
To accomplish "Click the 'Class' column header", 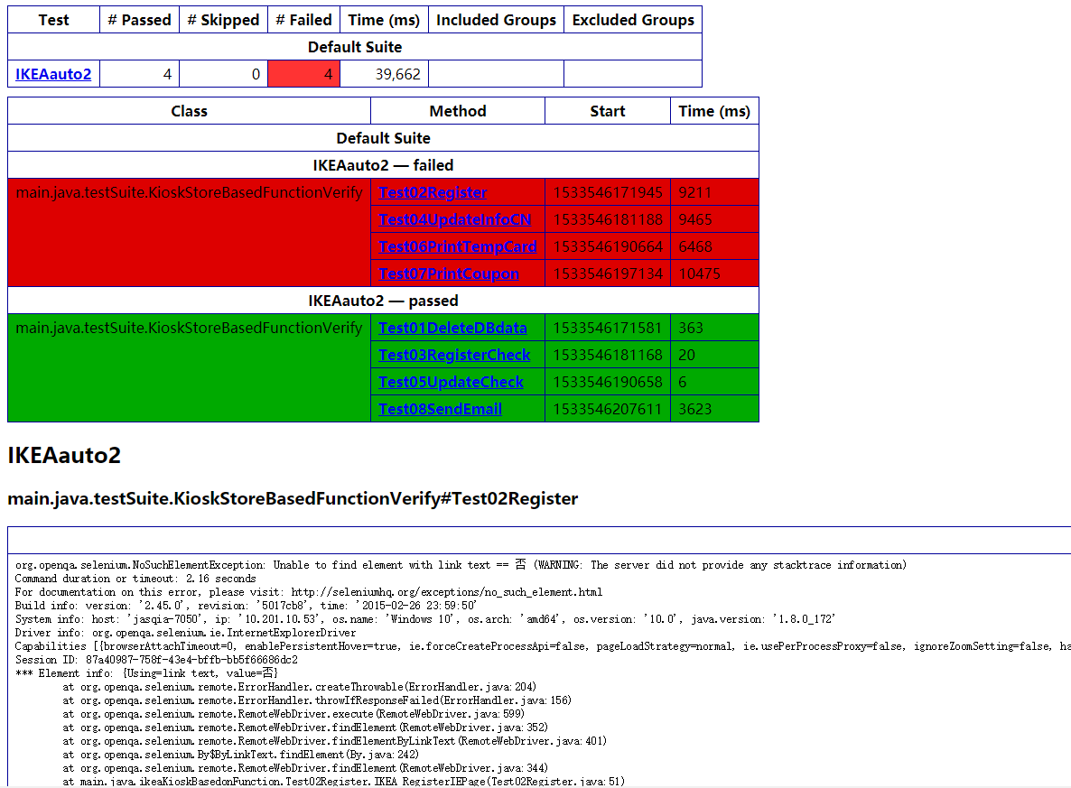I will click(190, 111).
